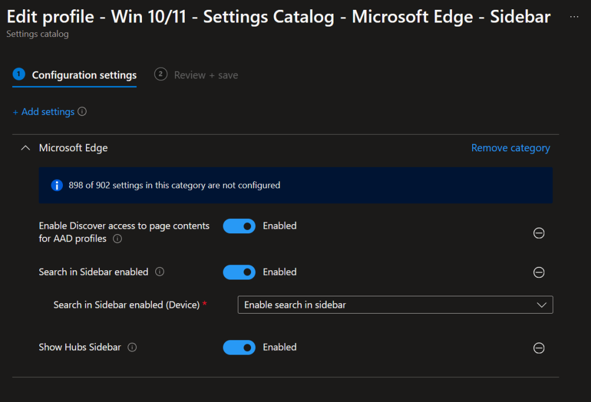Click blue info icon in the 898 of 902 banner
The height and width of the screenshot is (402, 591).
[x=57, y=185]
